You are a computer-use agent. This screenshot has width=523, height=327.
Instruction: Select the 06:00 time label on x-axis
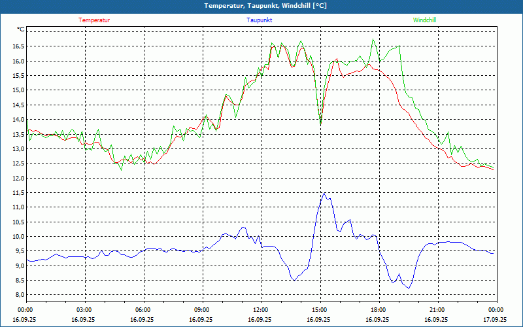[x=143, y=310]
